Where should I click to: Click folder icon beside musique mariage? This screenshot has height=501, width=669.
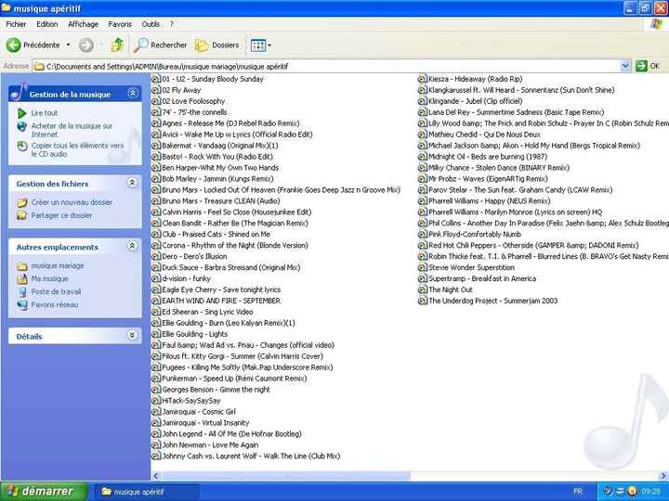click(21, 266)
